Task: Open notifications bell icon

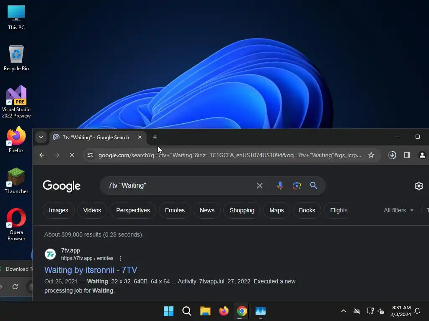Action: (417, 311)
